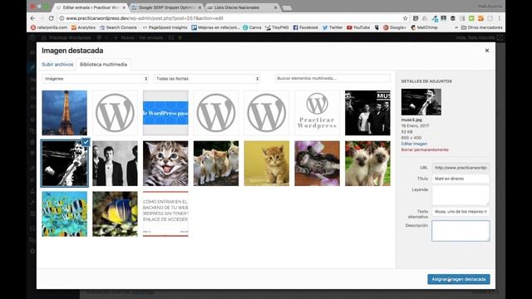
Task: Open the TinyPNG bookmark
Action: coord(277,27)
